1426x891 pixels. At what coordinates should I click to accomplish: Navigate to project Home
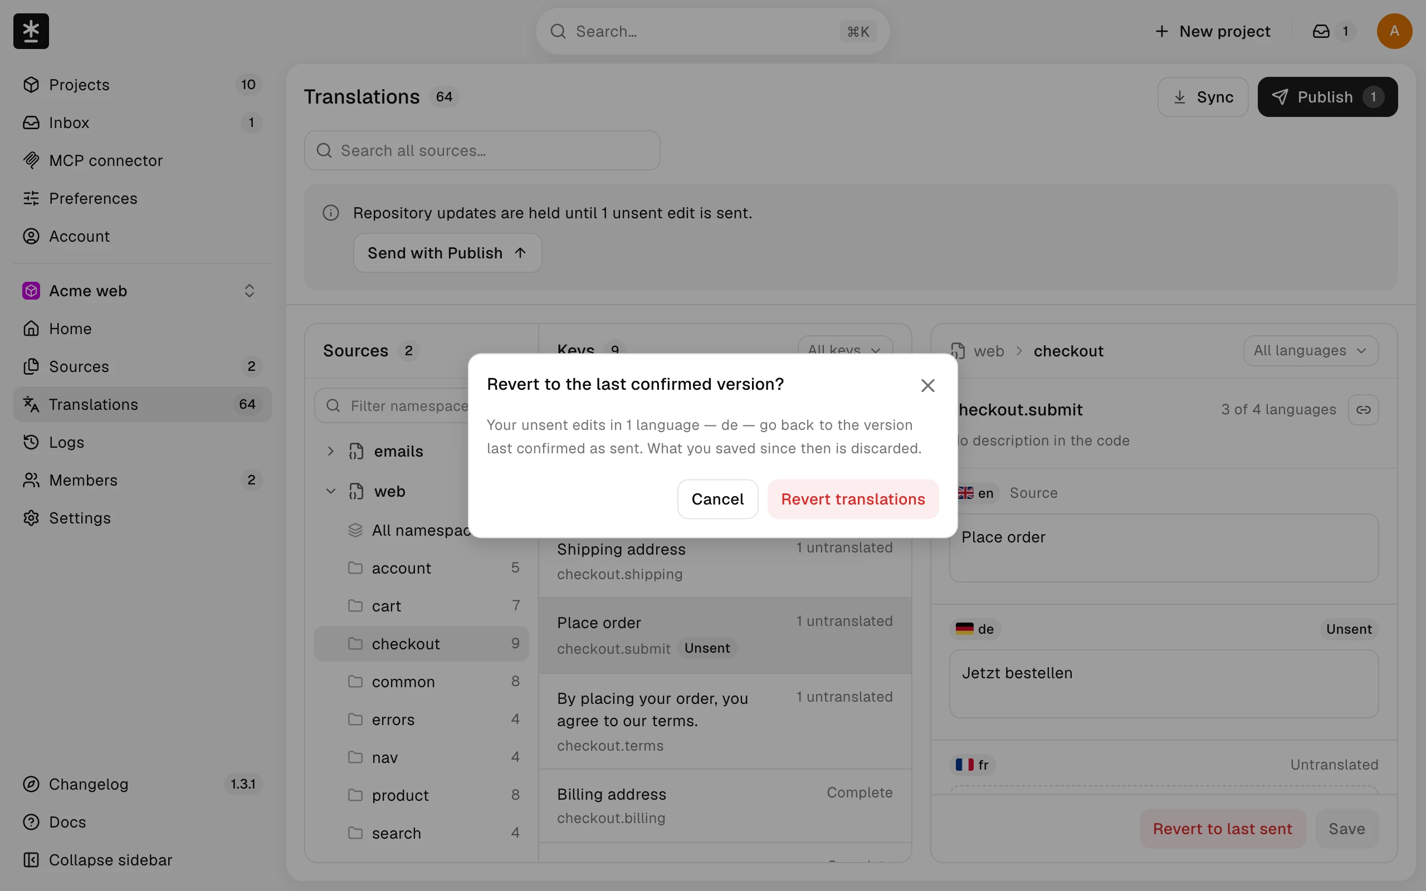click(142, 328)
